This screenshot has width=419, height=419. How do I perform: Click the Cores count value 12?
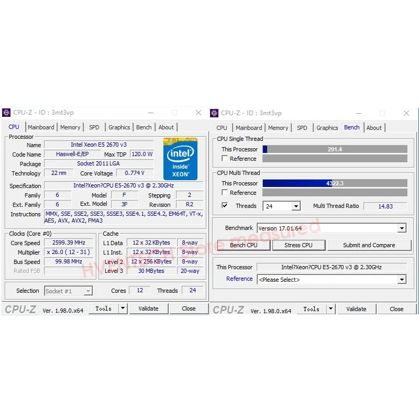(140, 290)
